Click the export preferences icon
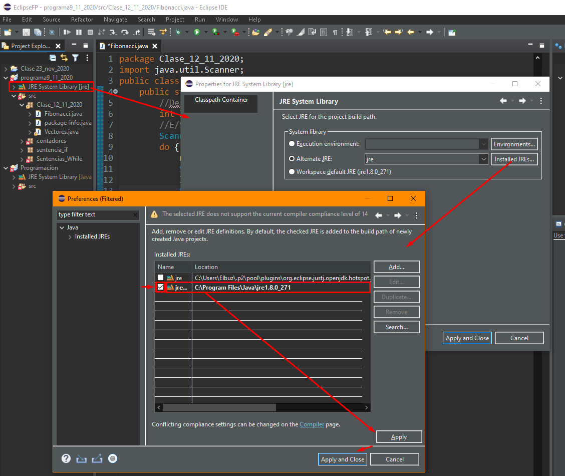 (x=97, y=458)
